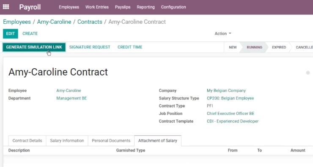Open the Configuration menu

click(x=173, y=7)
